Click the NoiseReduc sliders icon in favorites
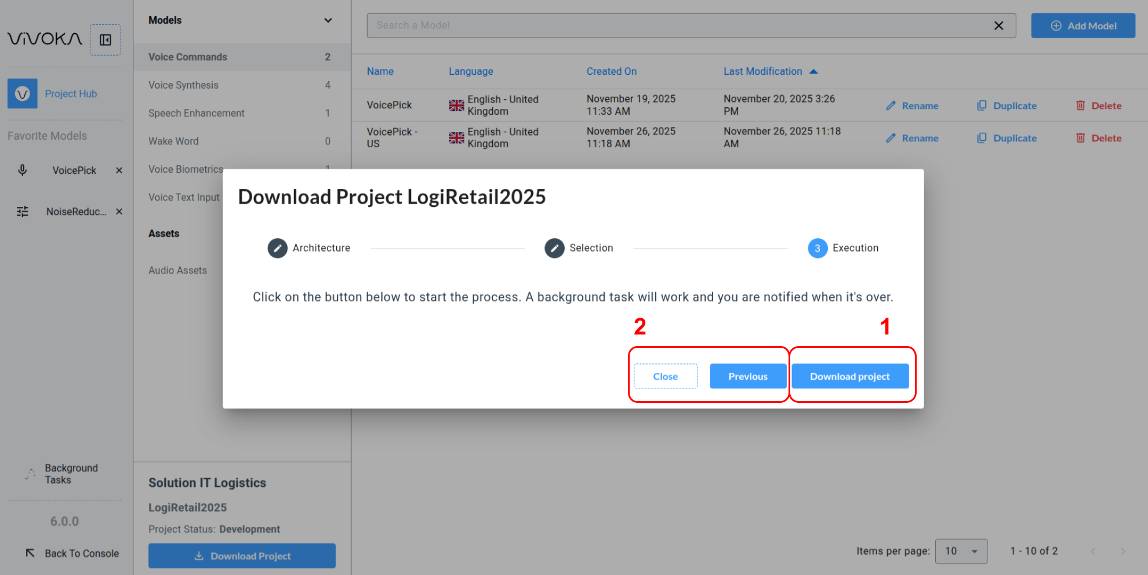 [x=23, y=212]
